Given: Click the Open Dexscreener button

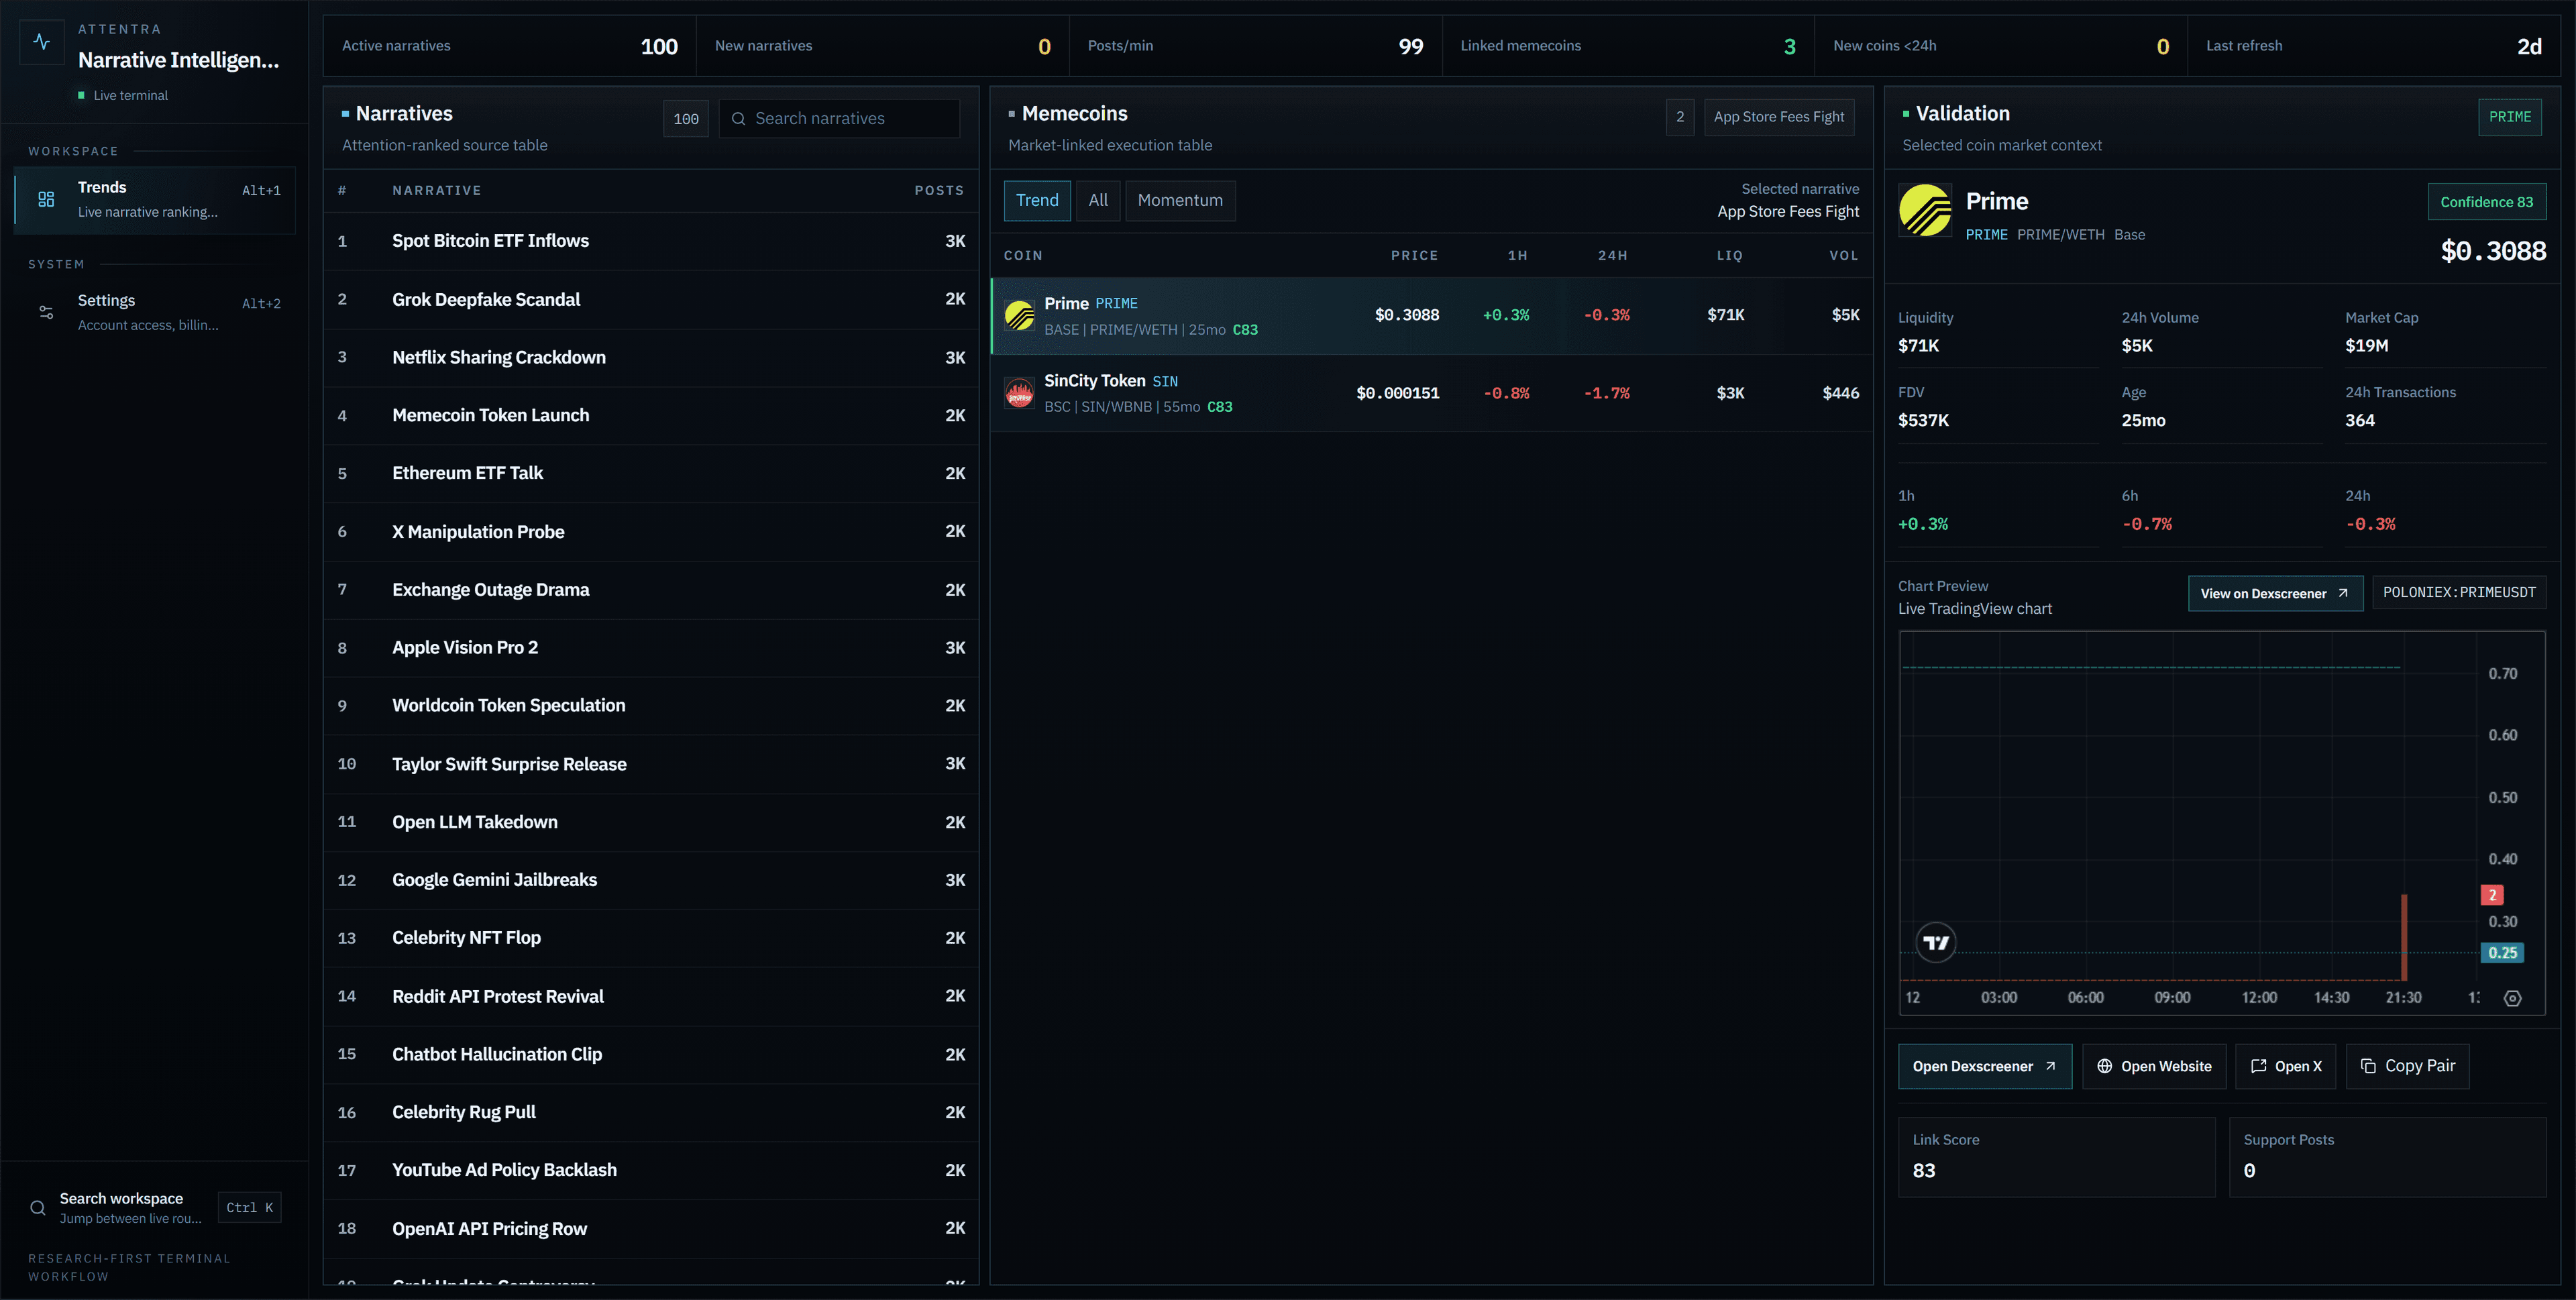Looking at the screenshot, I should (x=1985, y=1066).
